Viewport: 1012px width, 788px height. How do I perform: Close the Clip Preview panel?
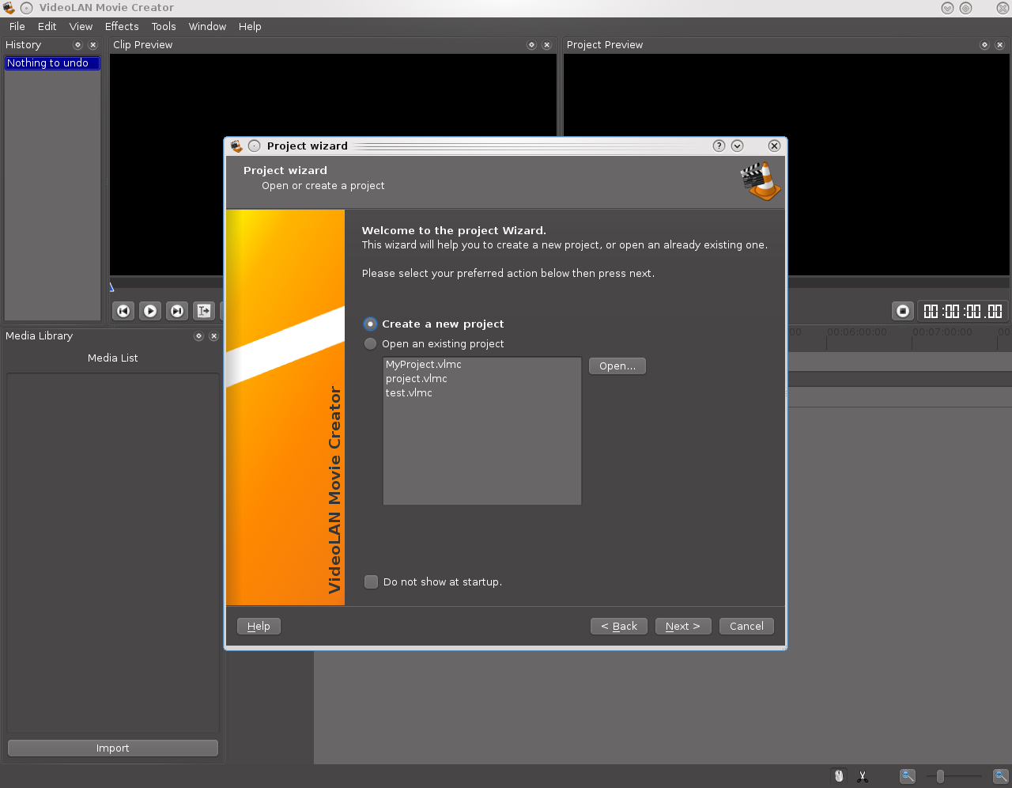pos(546,45)
